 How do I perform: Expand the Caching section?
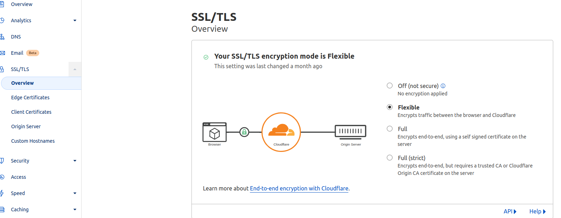75,209
